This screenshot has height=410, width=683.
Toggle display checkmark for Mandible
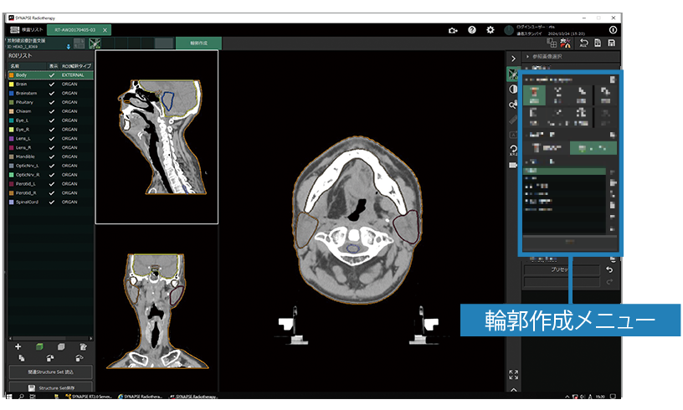pos(52,156)
